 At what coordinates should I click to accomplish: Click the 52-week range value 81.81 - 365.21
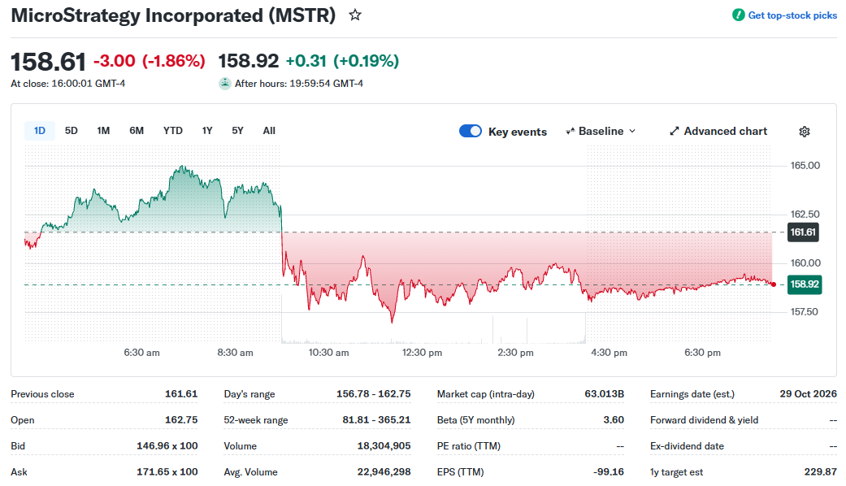pyautogui.click(x=376, y=419)
